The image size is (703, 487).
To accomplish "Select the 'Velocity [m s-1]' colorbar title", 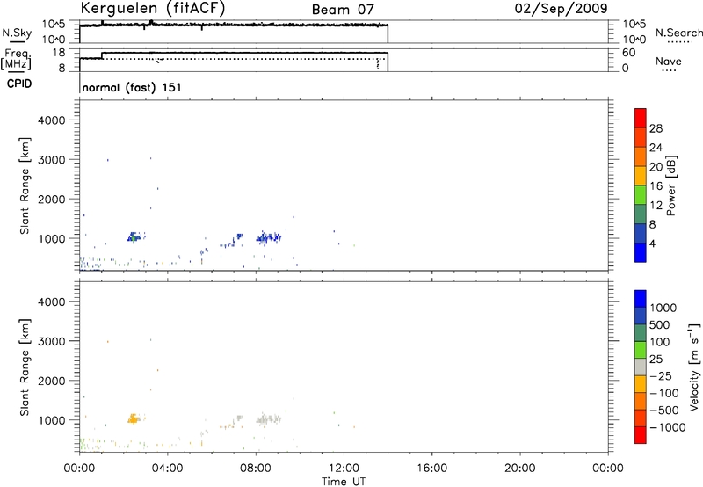I will tap(694, 367).
